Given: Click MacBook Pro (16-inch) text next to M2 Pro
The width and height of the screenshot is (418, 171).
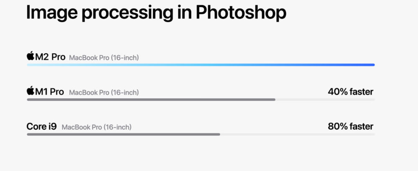Looking at the screenshot, I should pyautogui.click(x=104, y=58).
